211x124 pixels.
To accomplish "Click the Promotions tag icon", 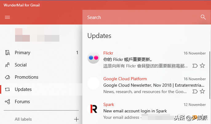I will coord(7,77).
